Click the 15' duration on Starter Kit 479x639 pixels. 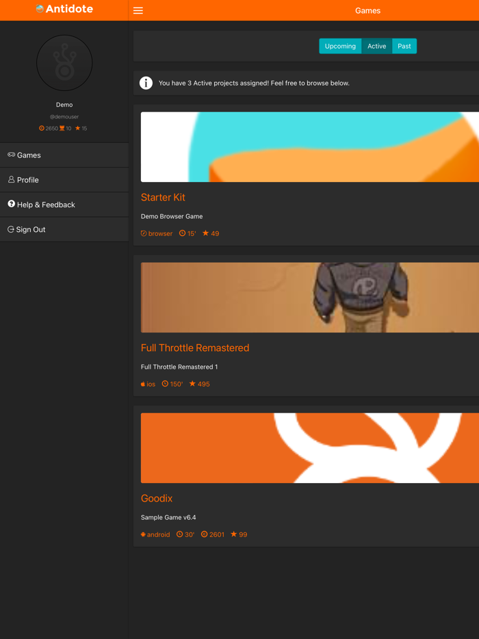(187, 233)
